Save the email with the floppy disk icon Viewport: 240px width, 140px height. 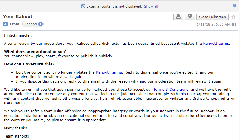(x=189, y=17)
